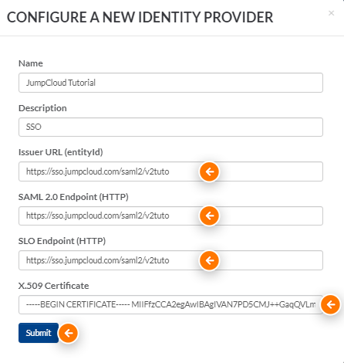
Task: Submit the new identity provider form
Action: [39, 333]
